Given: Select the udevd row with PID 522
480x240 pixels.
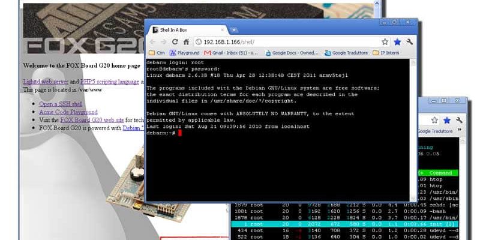Looking at the screenshot, I should 344,237.
